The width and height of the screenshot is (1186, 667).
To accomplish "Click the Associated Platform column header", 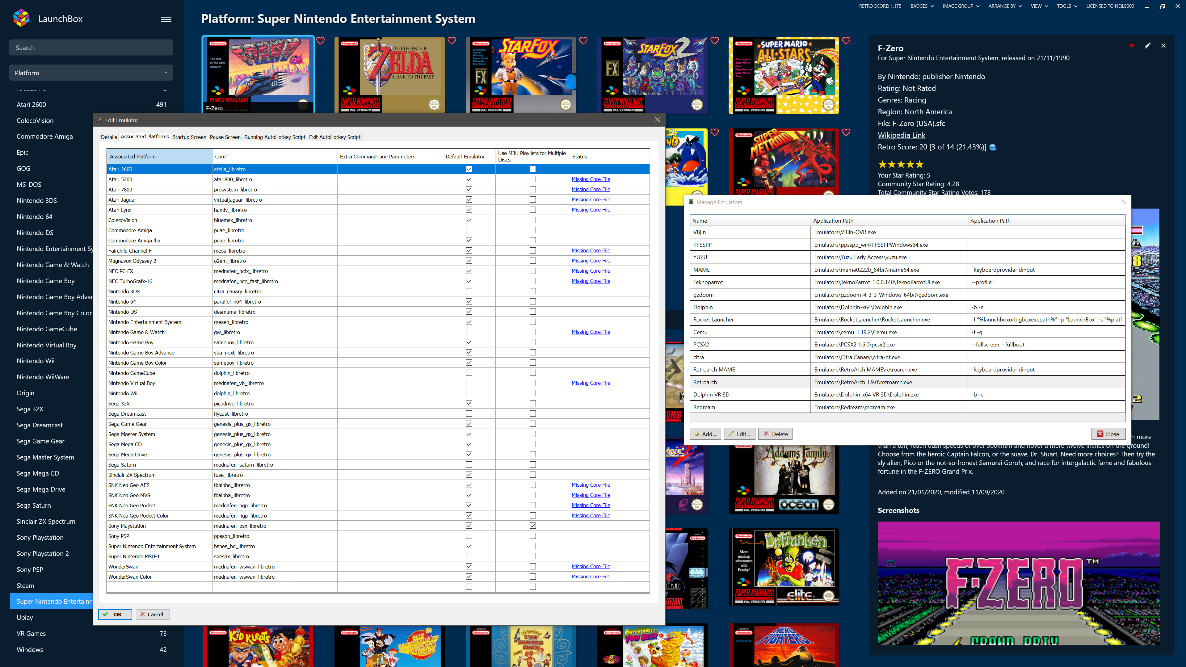I will pyautogui.click(x=159, y=157).
